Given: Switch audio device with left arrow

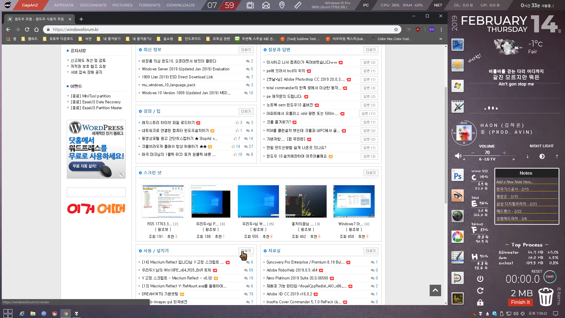Looking at the screenshot, I should 464,159.
